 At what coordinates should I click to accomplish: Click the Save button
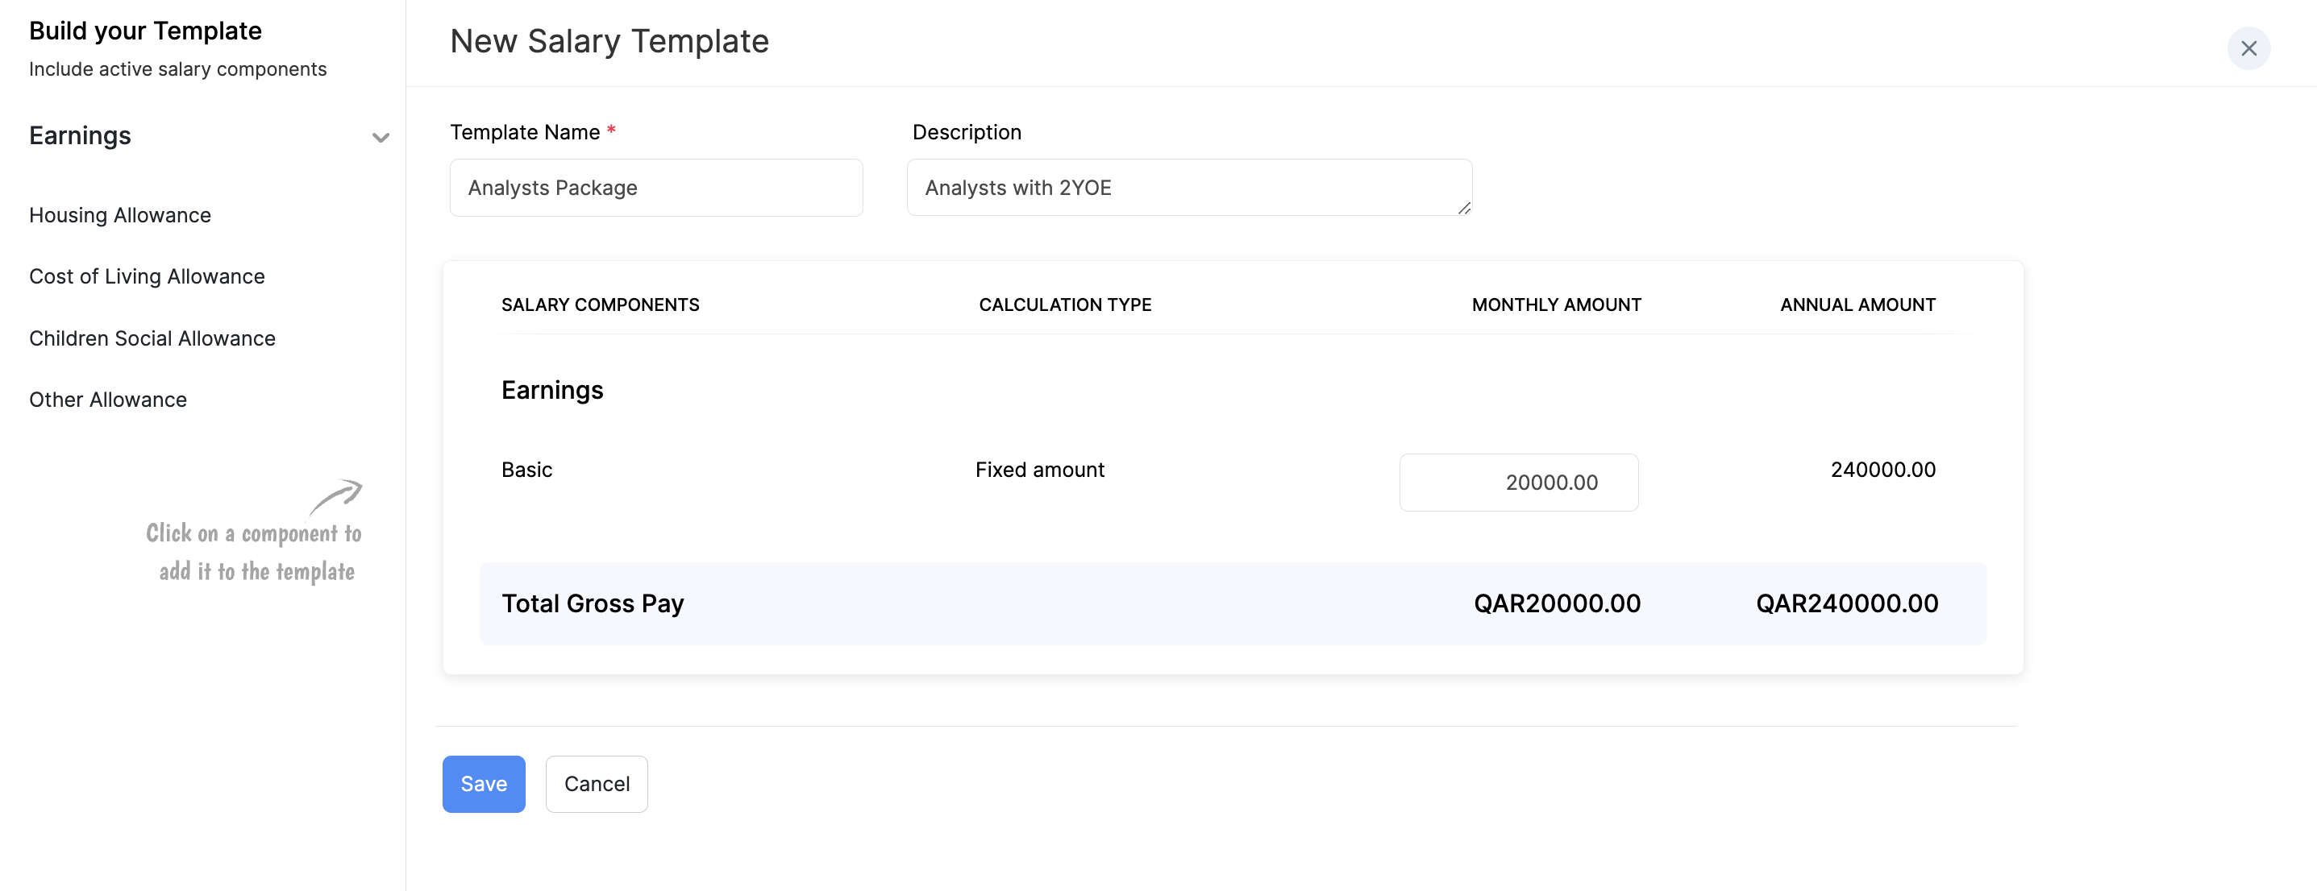click(x=483, y=783)
